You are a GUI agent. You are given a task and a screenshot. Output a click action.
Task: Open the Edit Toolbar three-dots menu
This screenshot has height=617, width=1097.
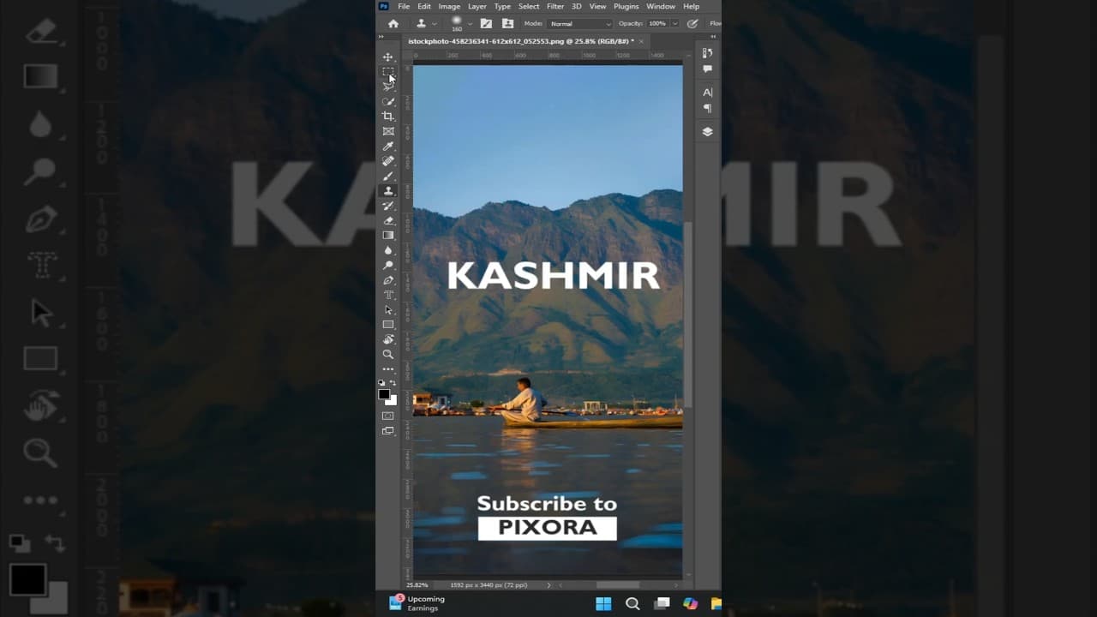point(388,369)
